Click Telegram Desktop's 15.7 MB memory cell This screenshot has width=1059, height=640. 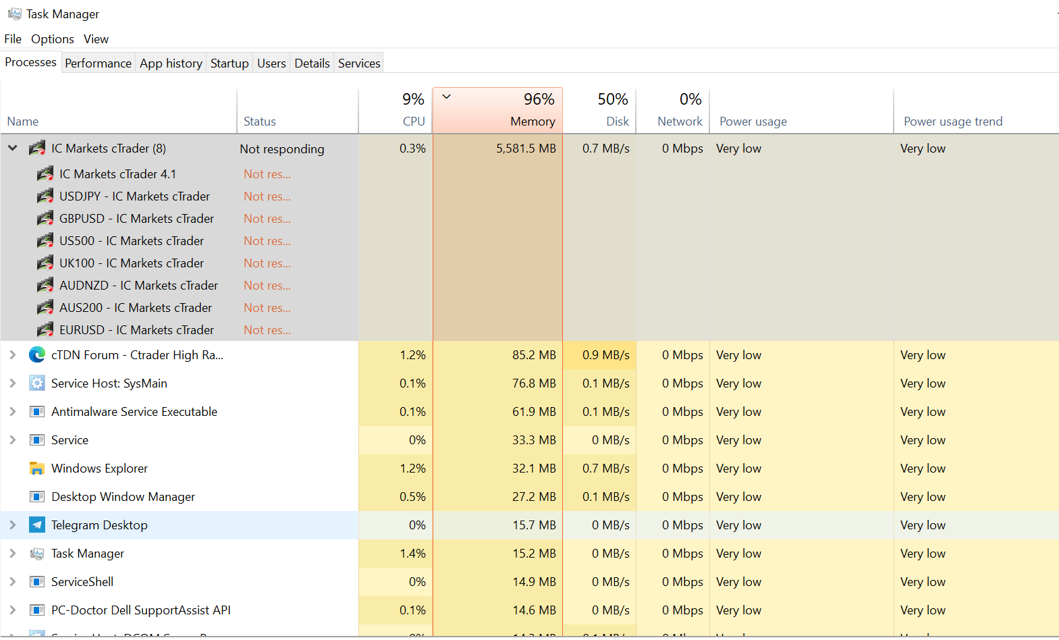click(x=497, y=525)
